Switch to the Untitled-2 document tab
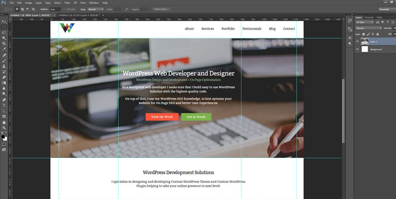396x199 pixels. click(79, 15)
